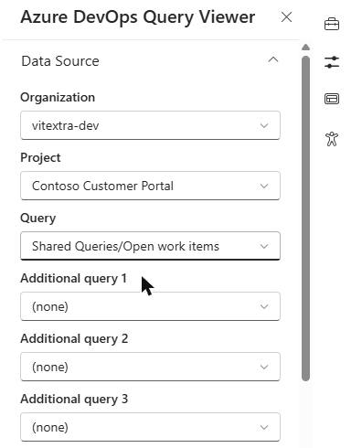Viewport: 362px width, 448px height.
Task: Open the card layout icon in the side rail
Action: pyautogui.click(x=332, y=99)
